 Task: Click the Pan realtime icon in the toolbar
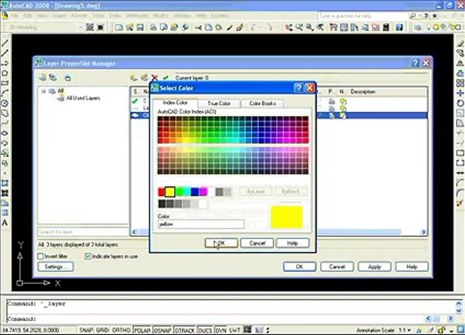tap(289, 27)
